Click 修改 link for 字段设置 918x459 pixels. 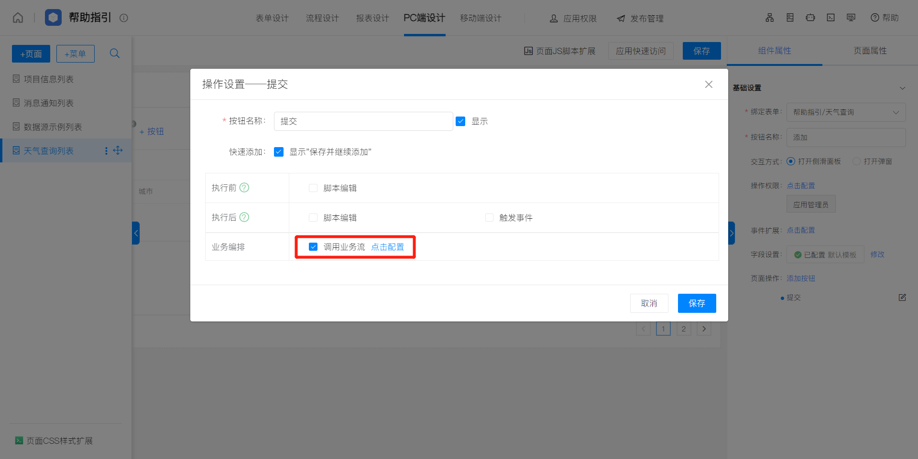877,255
